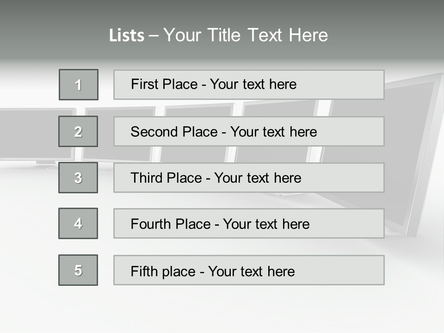The height and width of the screenshot is (333, 444).
Task: Select the gray box labeled 3
Action: pos(78,178)
